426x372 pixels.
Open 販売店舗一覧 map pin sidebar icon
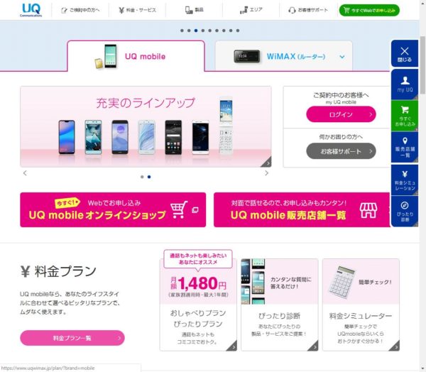pos(405,148)
